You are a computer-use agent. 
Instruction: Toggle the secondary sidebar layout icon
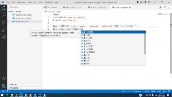tap(145, 2)
